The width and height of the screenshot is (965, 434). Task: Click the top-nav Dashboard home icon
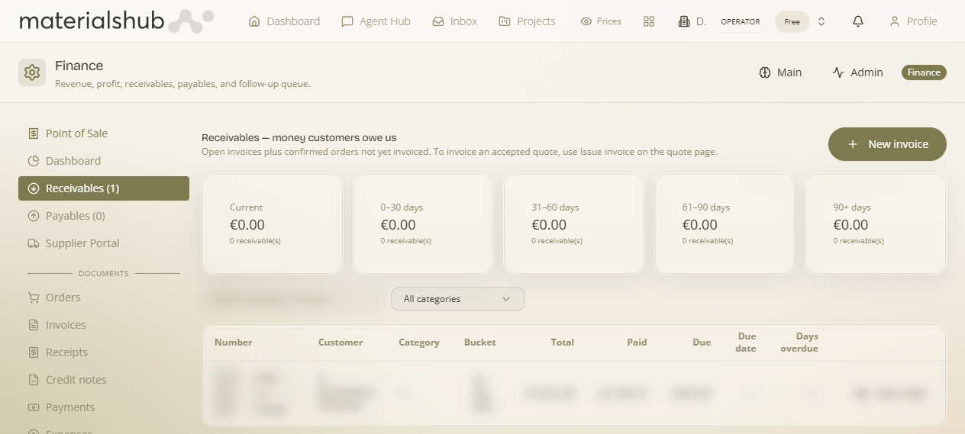(x=255, y=21)
